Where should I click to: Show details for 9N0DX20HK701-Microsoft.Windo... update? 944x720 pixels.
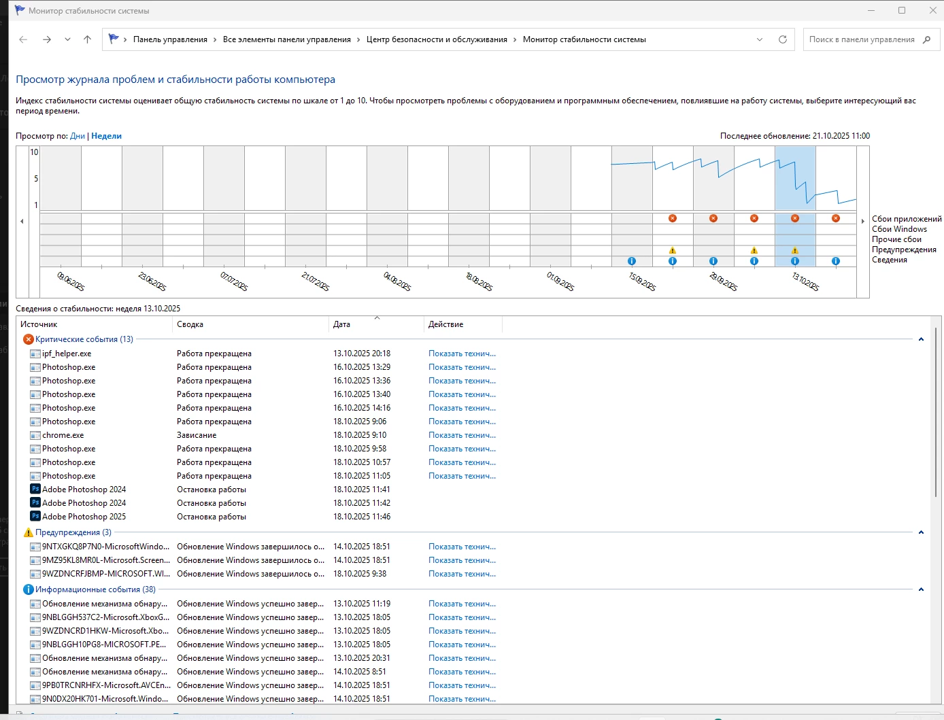[x=462, y=699]
